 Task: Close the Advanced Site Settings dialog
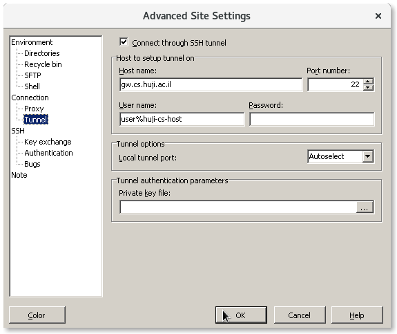click(x=378, y=16)
